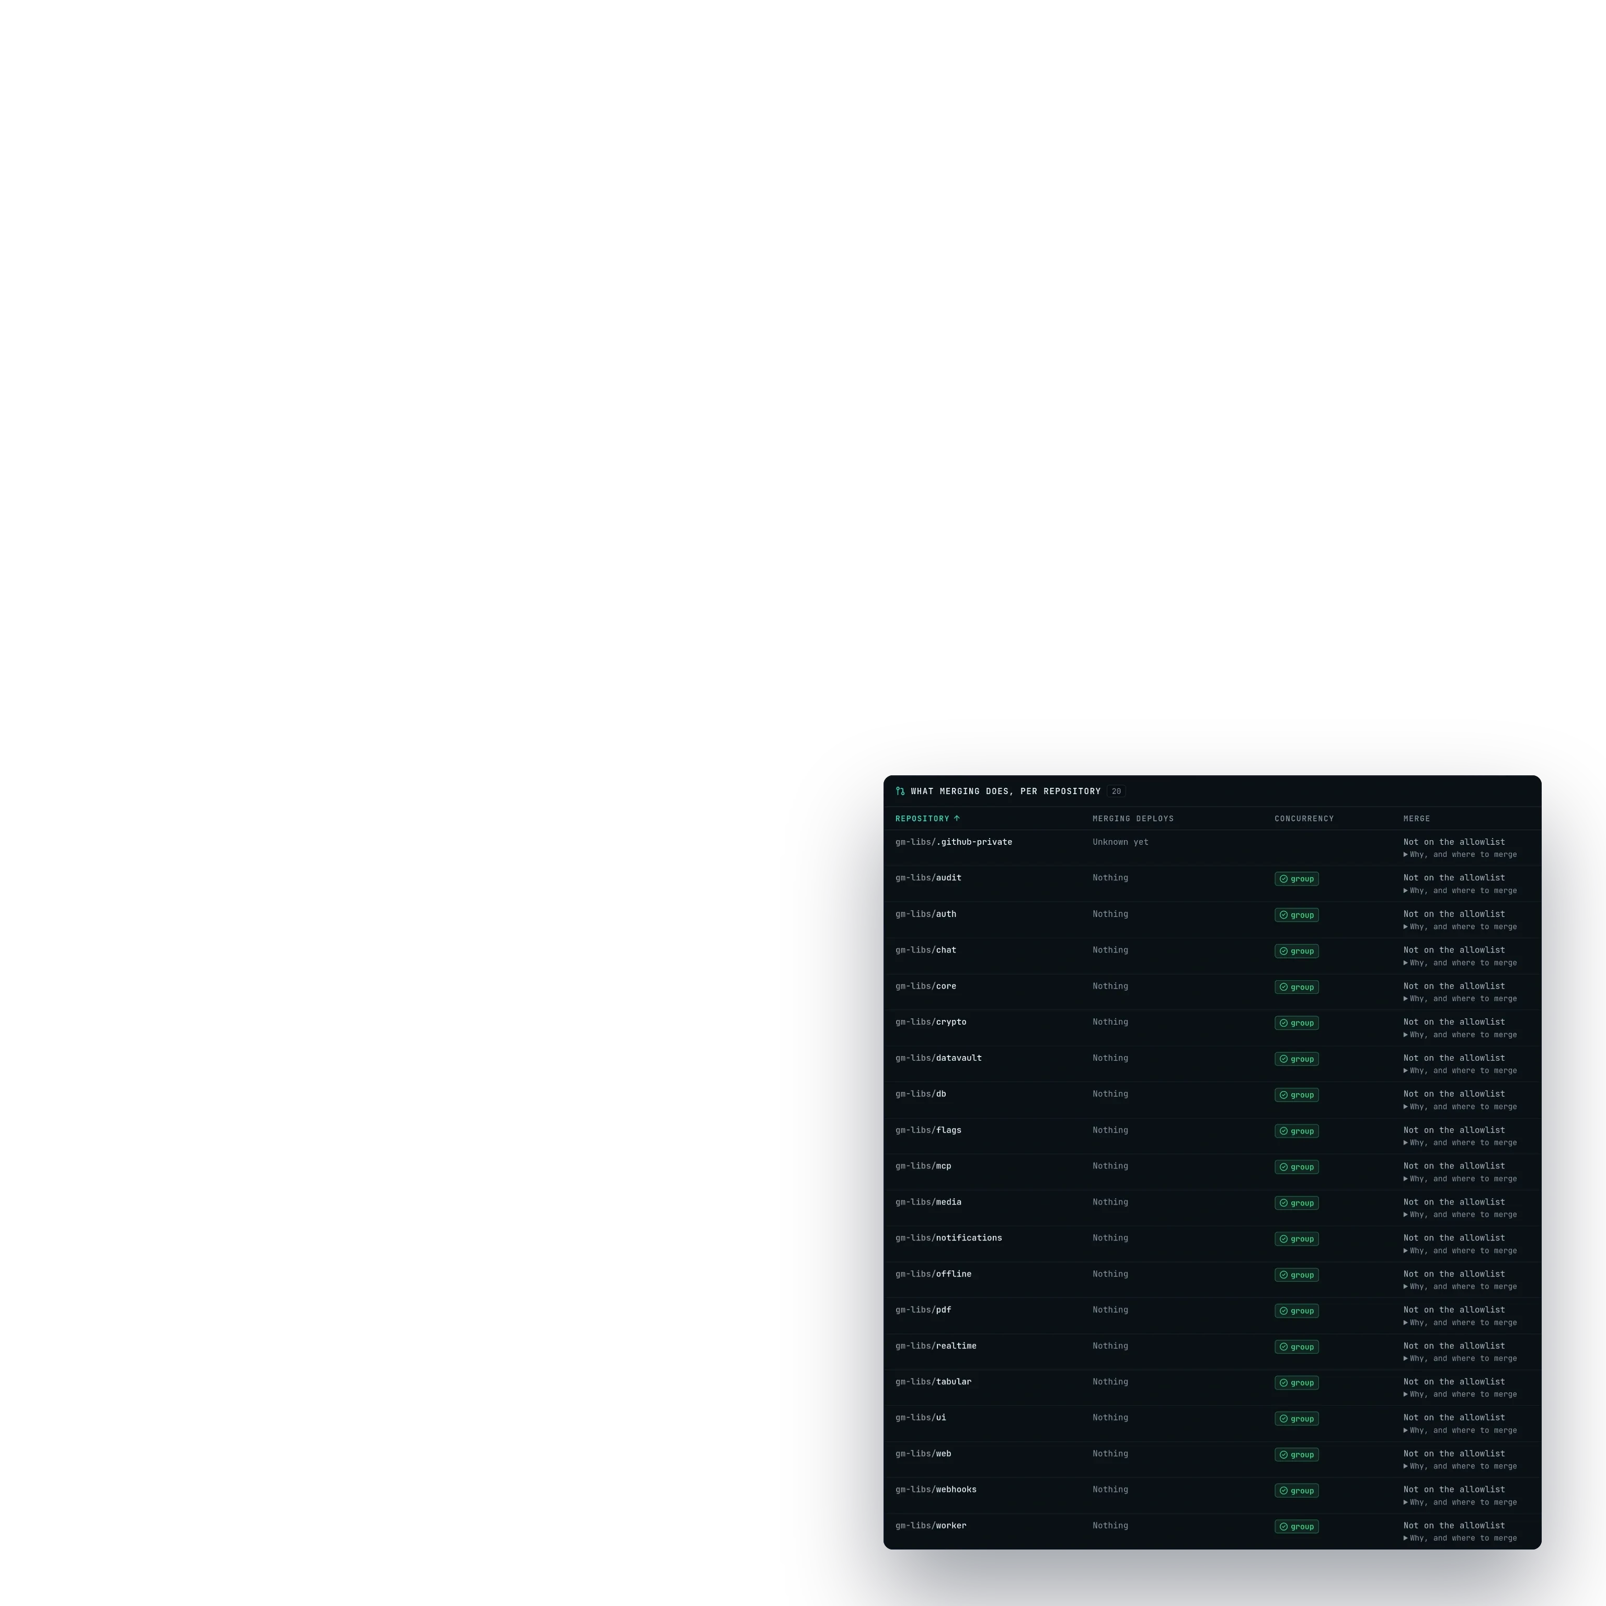This screenshot has height=1606, width=1606.
Task: Click the group badge in the crypto row
Action: click(x=1296, y=1023)
